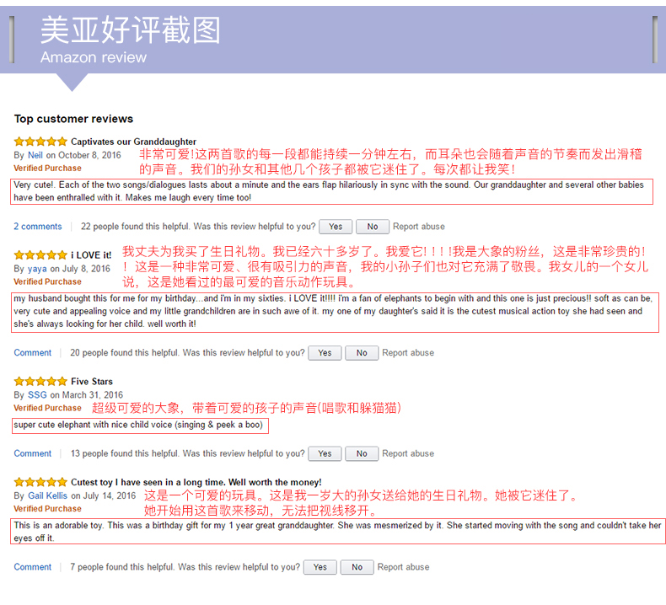The image size is (666, 605).
Task: Click the five-star rating on Neil's review
Action: tap(40, 142)
